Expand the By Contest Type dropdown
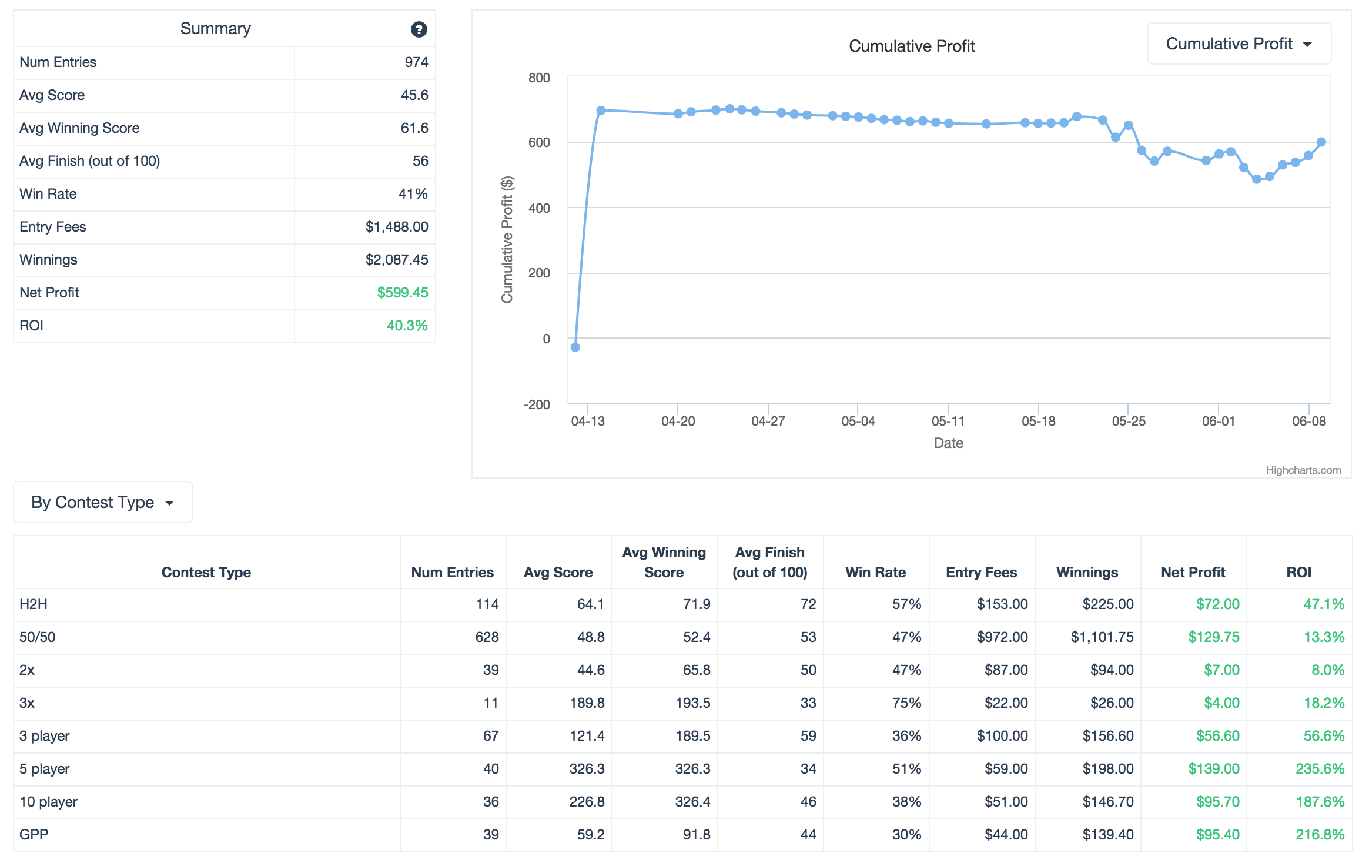 tap(103, 502)
